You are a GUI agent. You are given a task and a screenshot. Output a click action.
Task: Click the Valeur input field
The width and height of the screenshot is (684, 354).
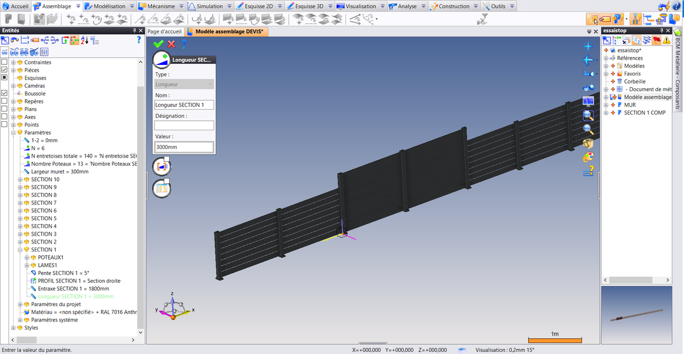click(x=184, y=147)
